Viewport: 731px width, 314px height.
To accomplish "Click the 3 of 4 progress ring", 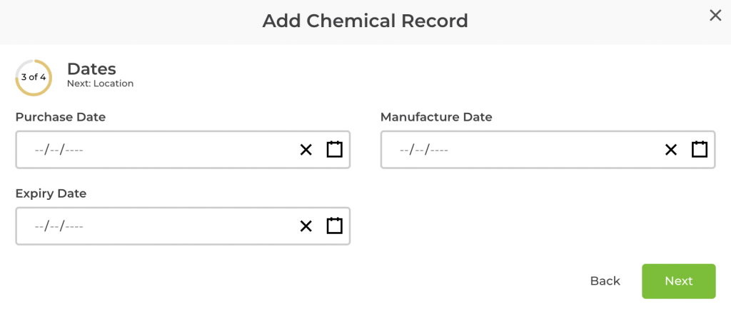I will tap(34, 77).
